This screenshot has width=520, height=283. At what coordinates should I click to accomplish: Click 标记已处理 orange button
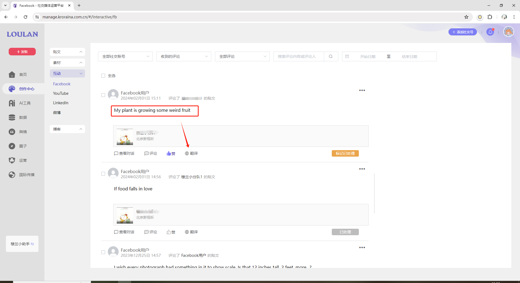pos(345,153)
